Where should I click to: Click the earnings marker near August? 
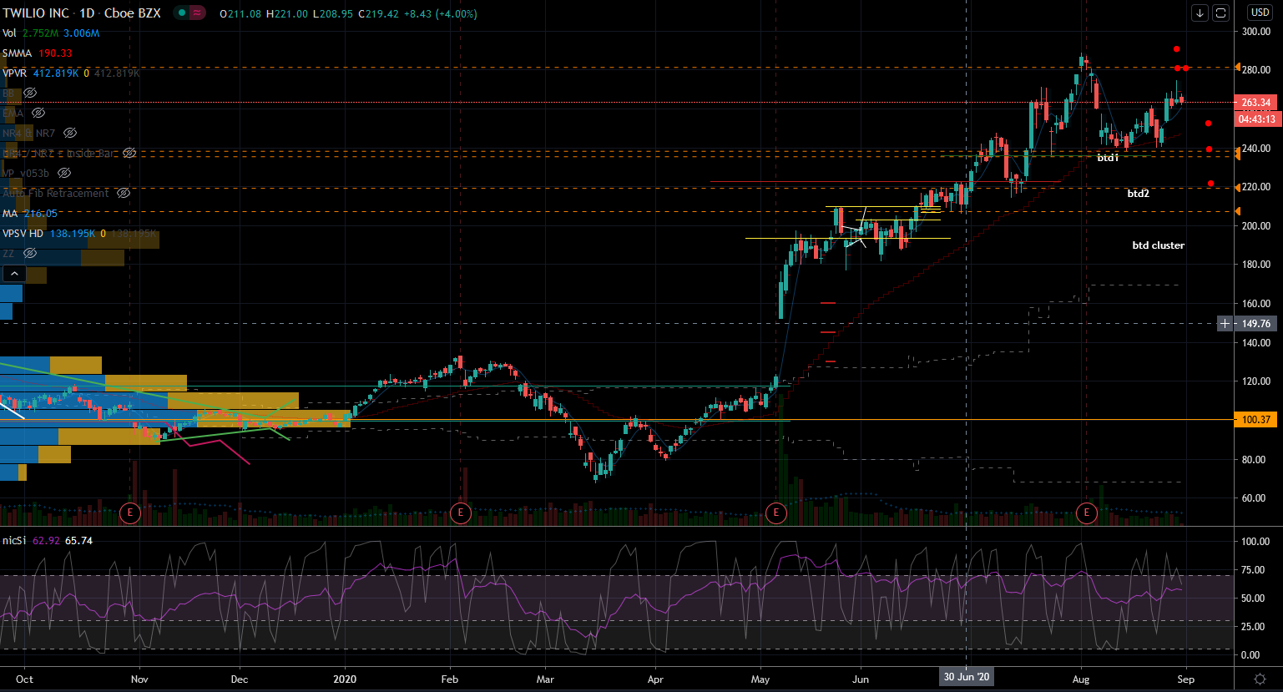coord(1086,512)
